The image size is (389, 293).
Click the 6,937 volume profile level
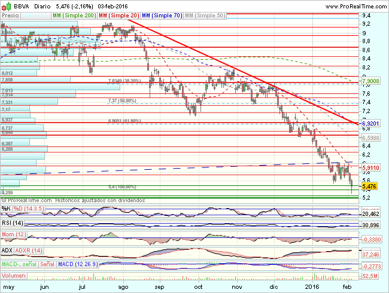point(7,120)
